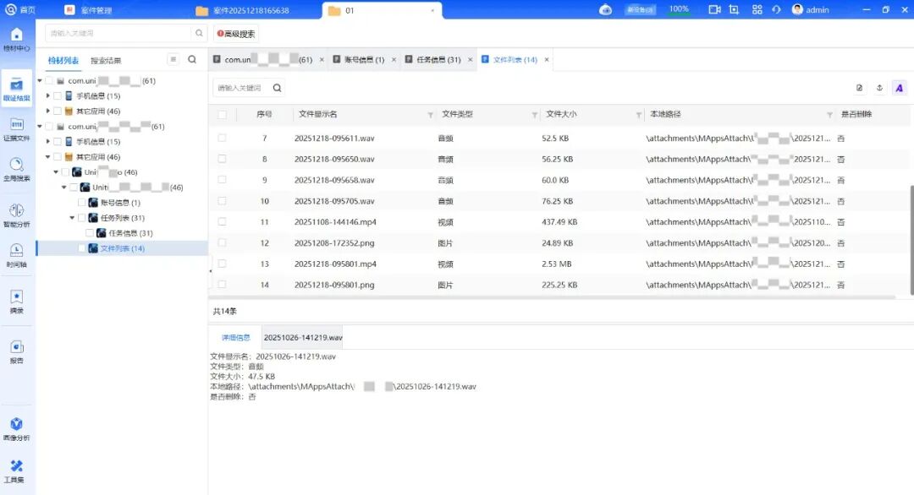Click the screenshot crop icon in title bar

(x=734, y=9)
